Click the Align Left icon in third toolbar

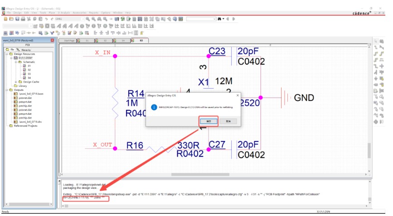[95, 33]
